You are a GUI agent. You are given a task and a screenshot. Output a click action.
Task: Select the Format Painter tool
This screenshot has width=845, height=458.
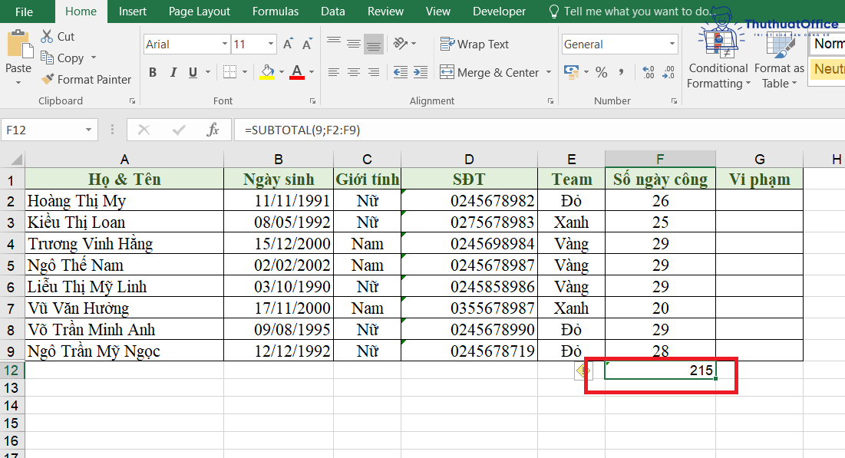pyautogui.click(x=86, y=79)
